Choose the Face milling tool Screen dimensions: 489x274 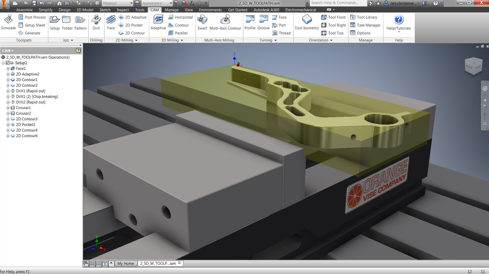point(111,23)
